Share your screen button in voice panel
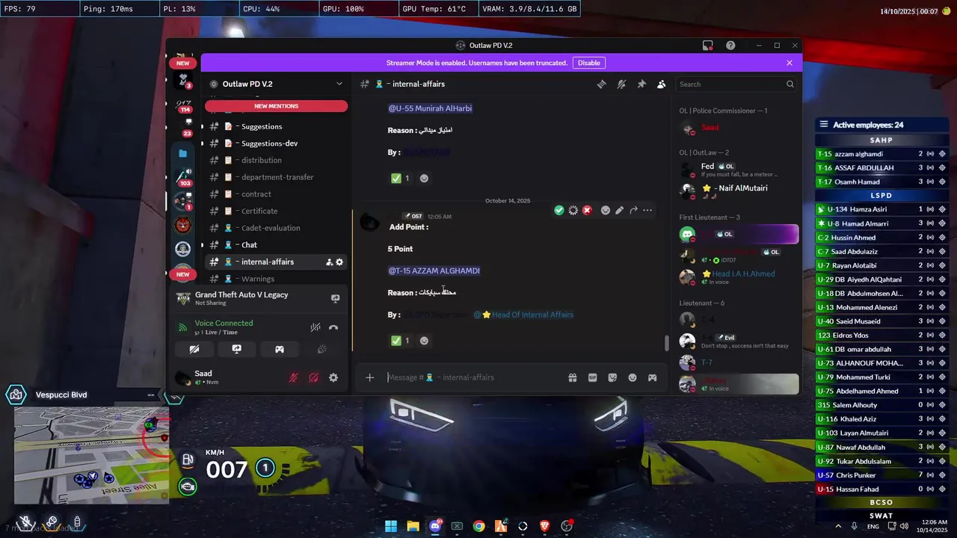 (237, 349)
